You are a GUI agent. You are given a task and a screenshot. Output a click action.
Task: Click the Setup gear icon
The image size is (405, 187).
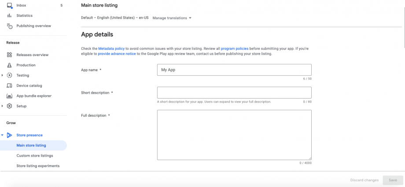pos(9,106)
